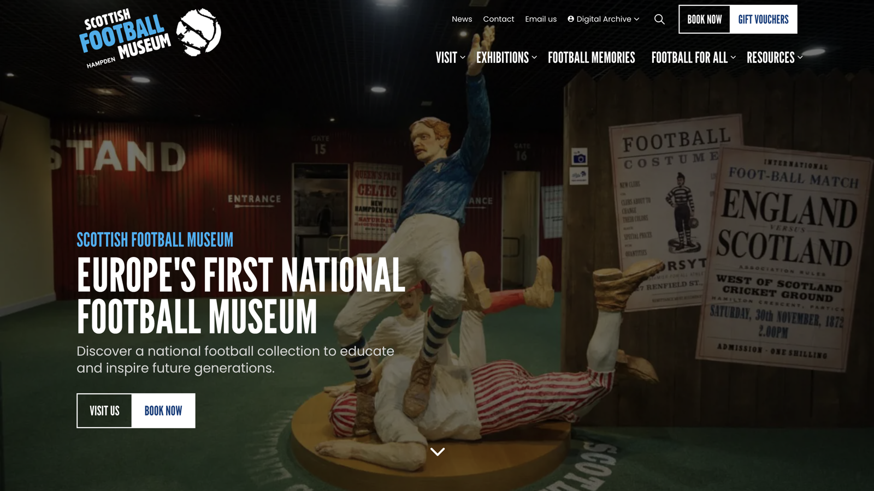Open the Gift Vouchers button
This screenshot has width=874, height=491.
(764, 20)
